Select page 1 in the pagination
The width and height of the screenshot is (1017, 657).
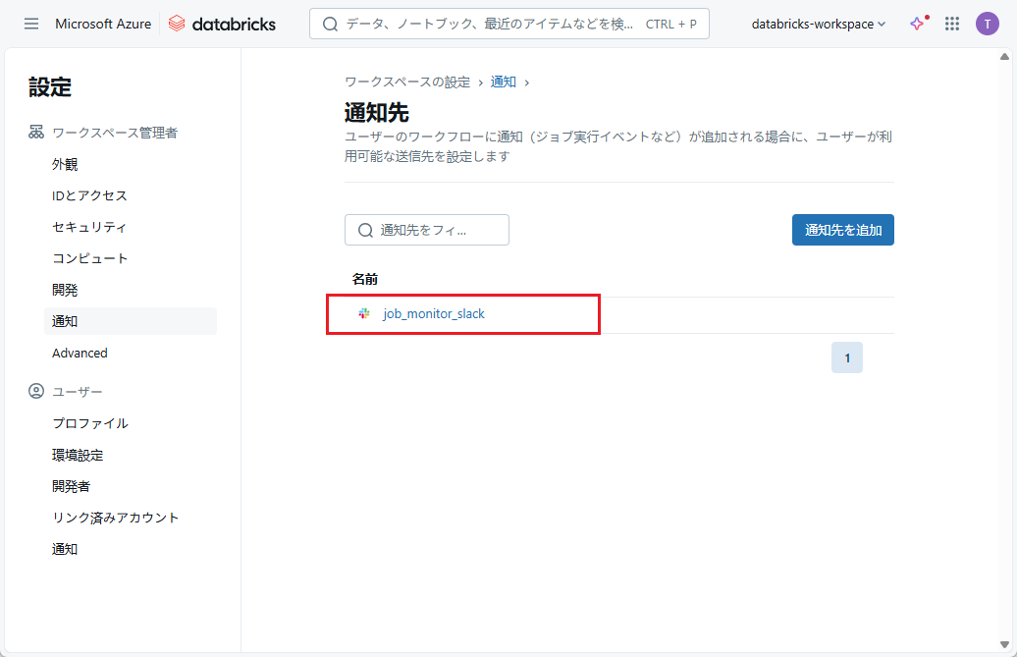[846, 358]
